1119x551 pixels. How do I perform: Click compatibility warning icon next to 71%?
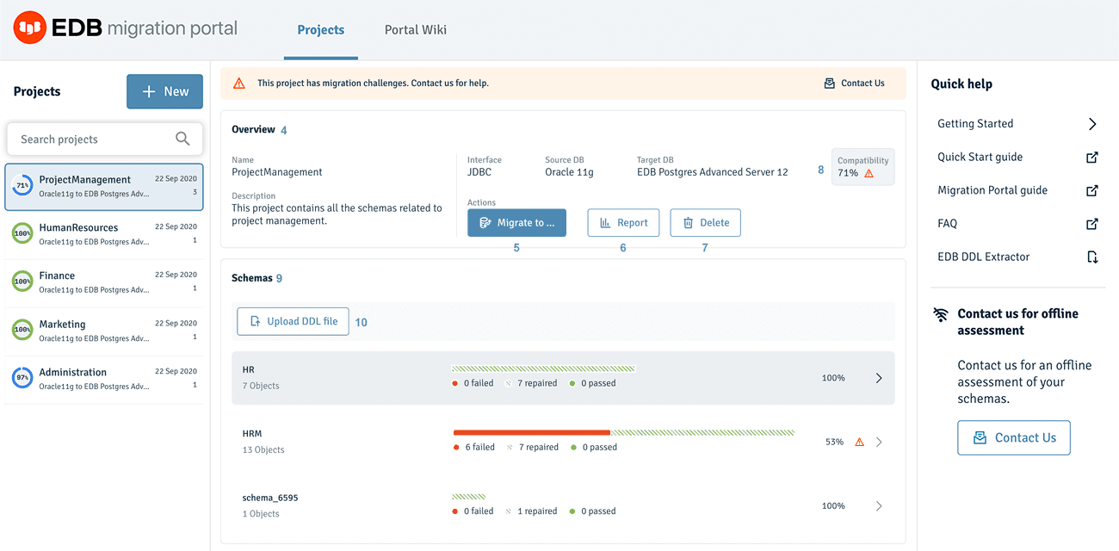pos(869,173)
